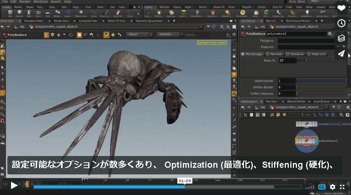Expand the Visibility dropdown

click(x=170, y=35)
